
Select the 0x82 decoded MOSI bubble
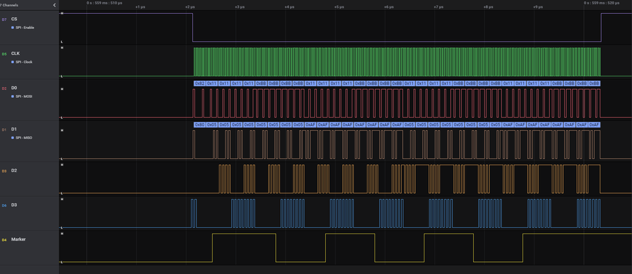[199, 83]
